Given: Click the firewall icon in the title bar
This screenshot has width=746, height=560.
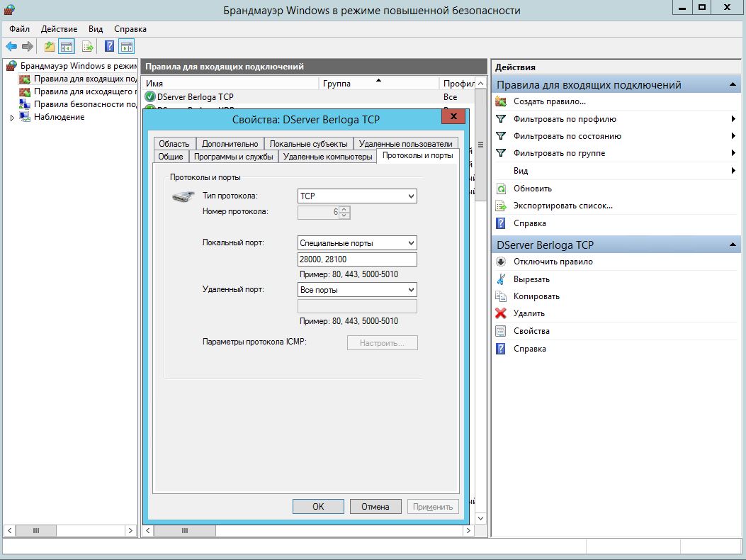Looking at the screenshot, I should pyautogui.click(x=9, y=9).
